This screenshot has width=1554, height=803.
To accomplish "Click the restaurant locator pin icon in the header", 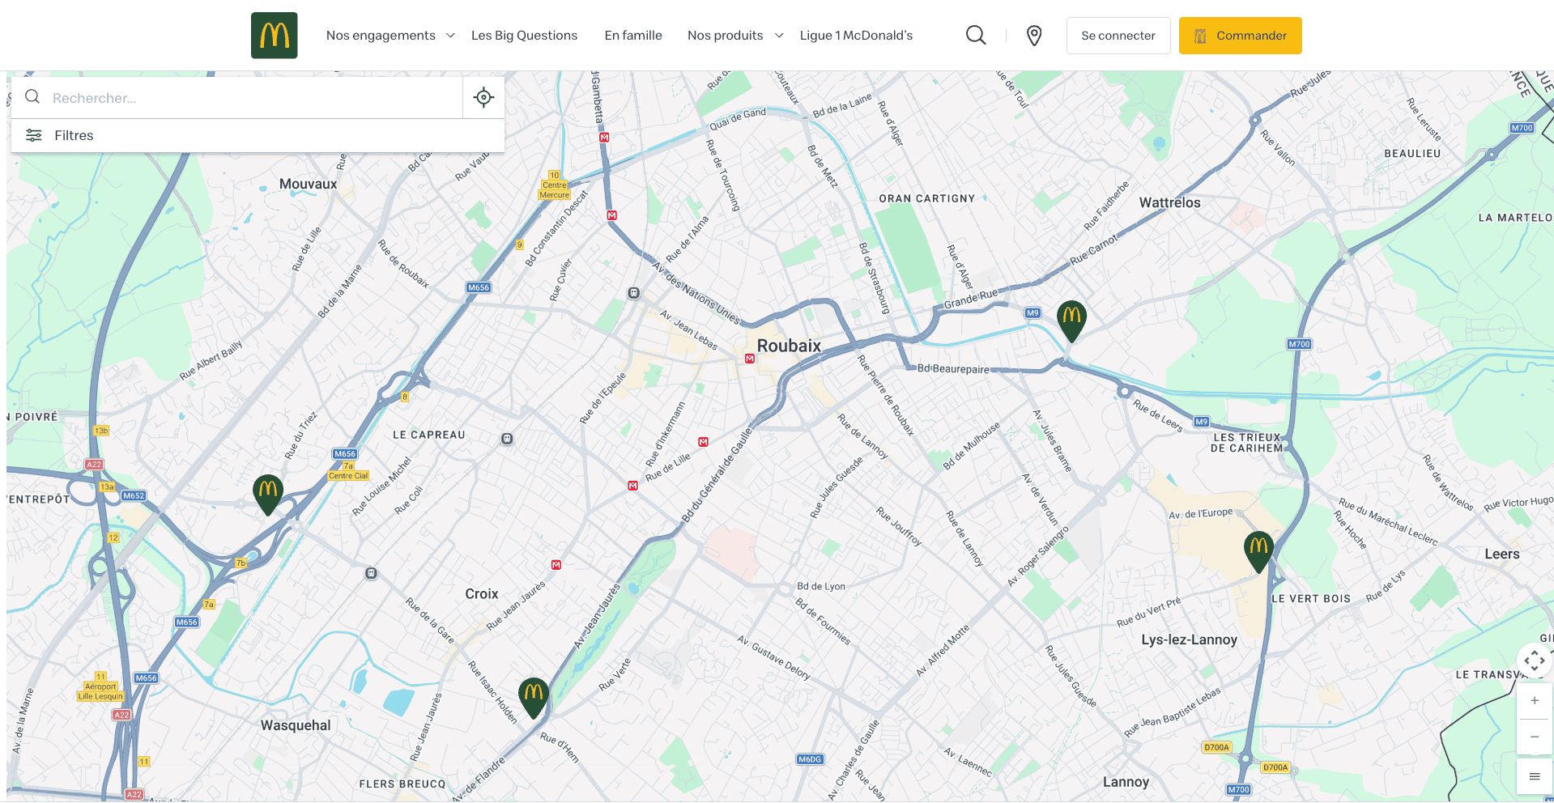I will click(x=1034, y=36).
